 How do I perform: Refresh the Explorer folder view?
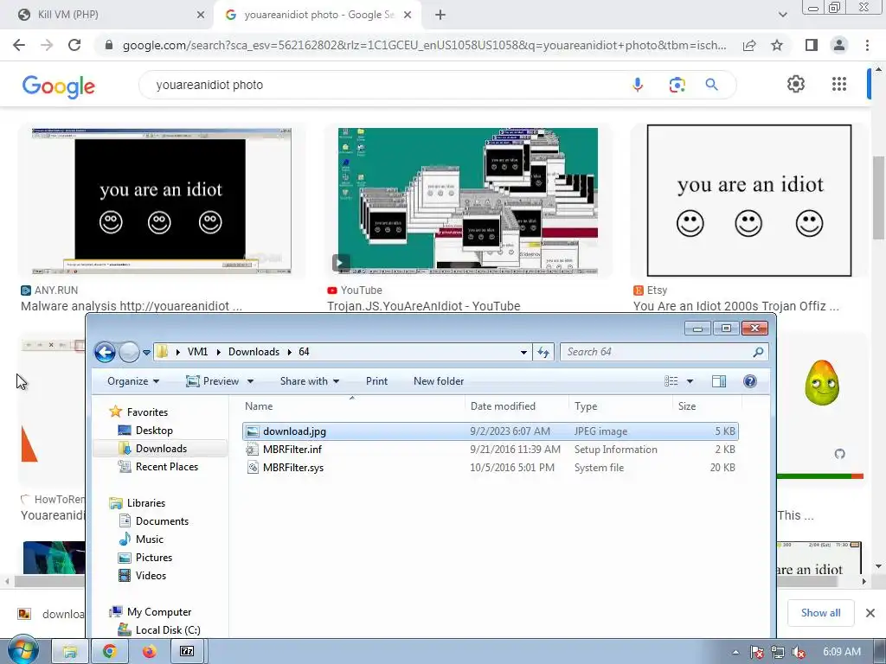pos(543,353)
